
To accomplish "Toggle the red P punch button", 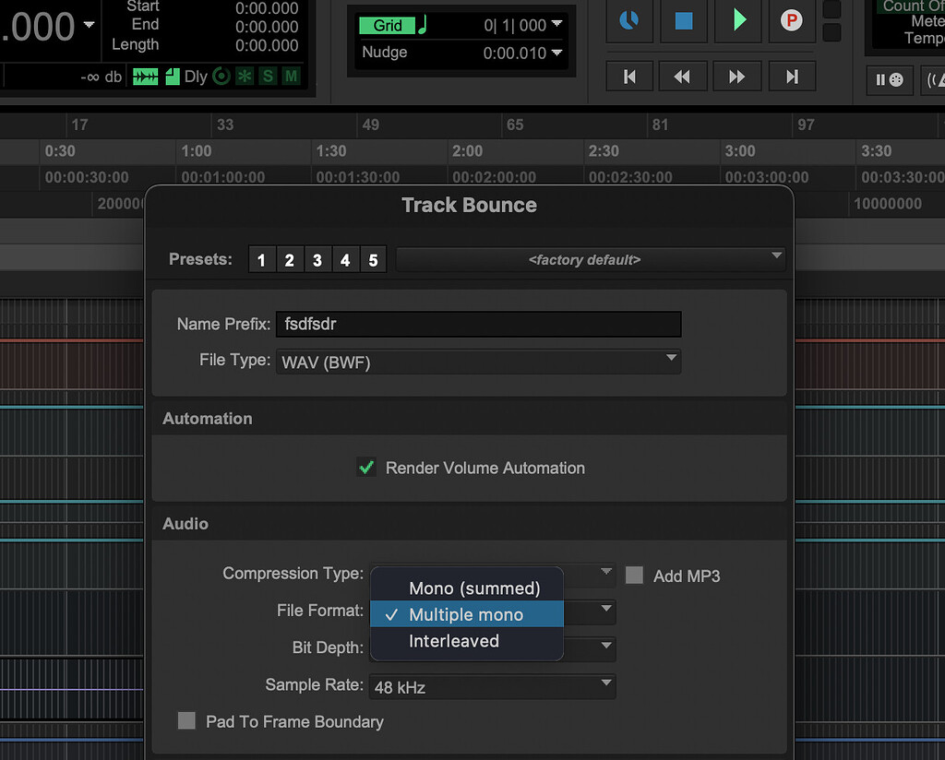I will [791, 20].
